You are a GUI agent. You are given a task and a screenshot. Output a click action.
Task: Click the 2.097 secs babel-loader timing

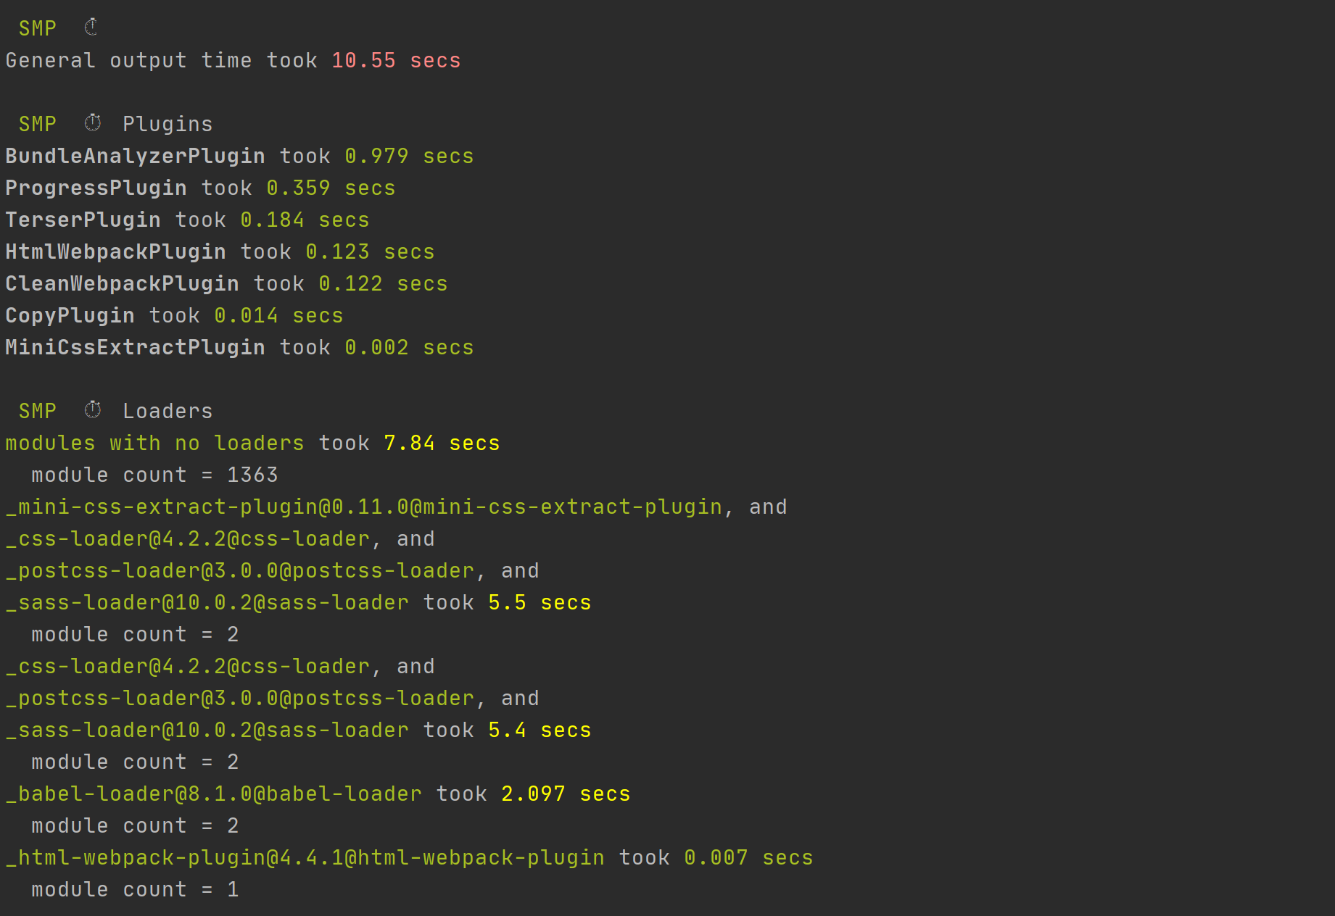coord(565,794)
